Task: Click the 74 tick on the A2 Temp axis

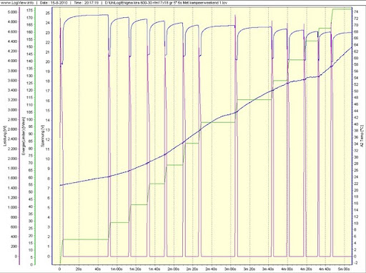Action: click(355, 11)
